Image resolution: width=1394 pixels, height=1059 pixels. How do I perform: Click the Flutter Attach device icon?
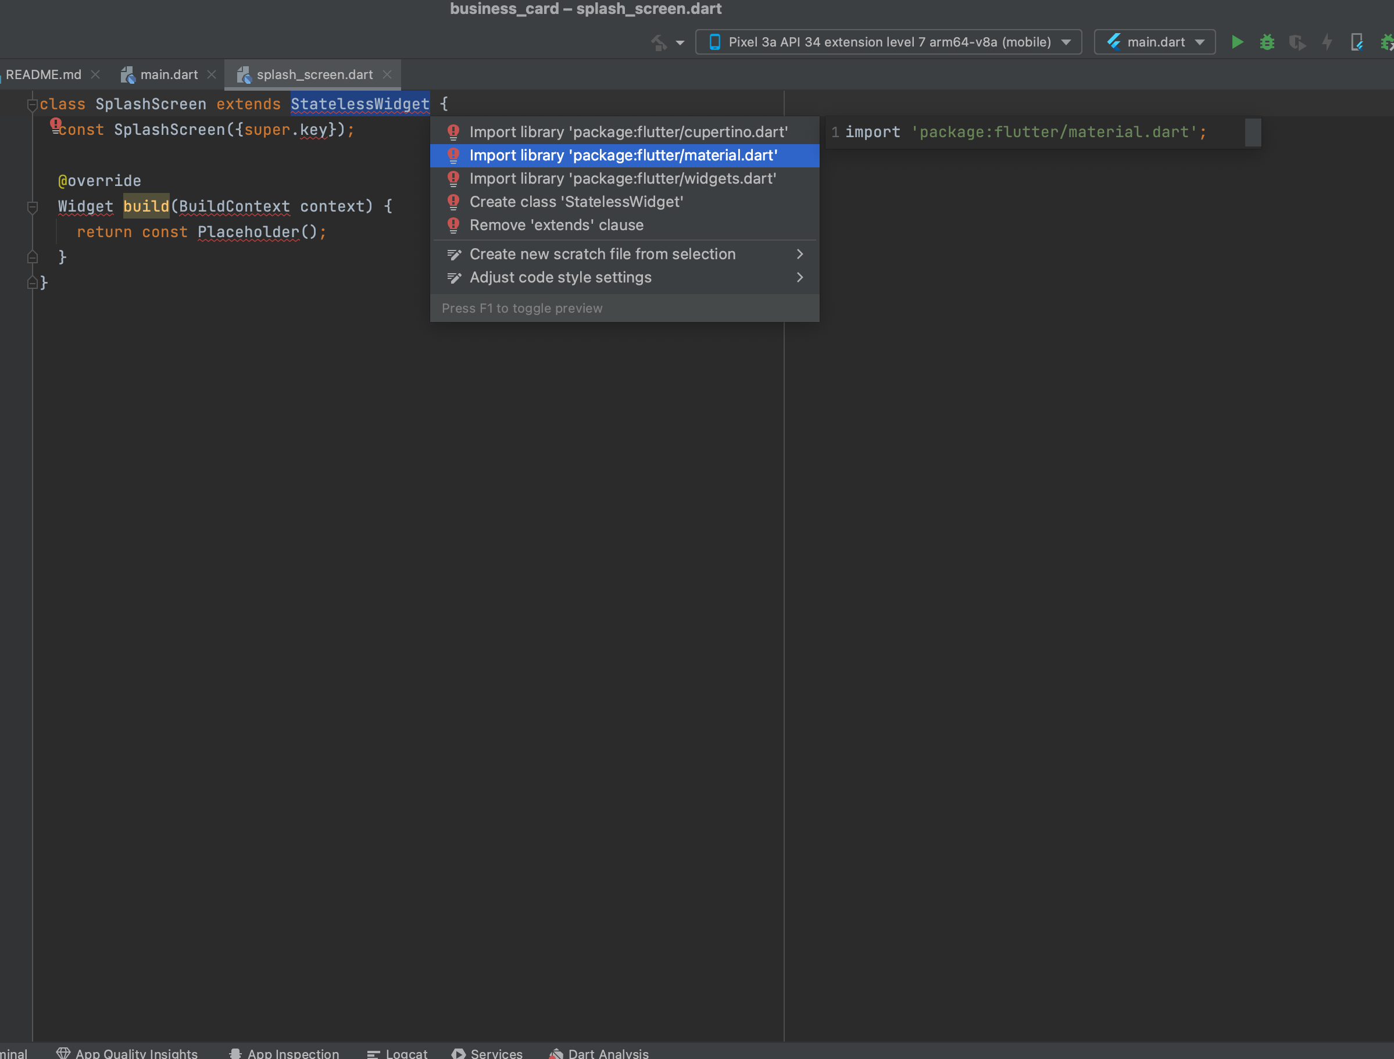pyautogui.click(x=1357, y=42)
